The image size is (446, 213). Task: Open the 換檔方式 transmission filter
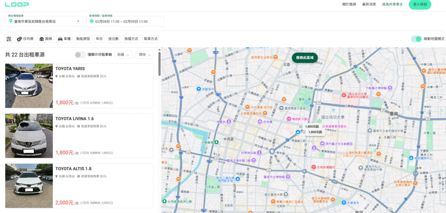pyautogui.click(x=132, y=39)
